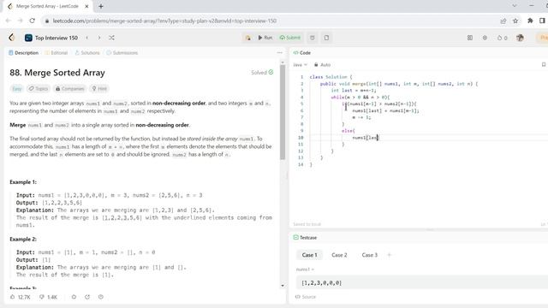Click the nums1 testcase input field
Image resolution: width=548 pixels, height=308 pixels.
(x=422, y=283)
